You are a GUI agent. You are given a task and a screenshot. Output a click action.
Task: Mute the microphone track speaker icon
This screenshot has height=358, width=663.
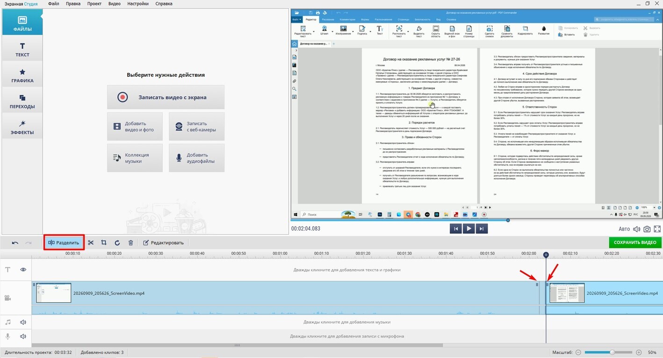point(23,336)
